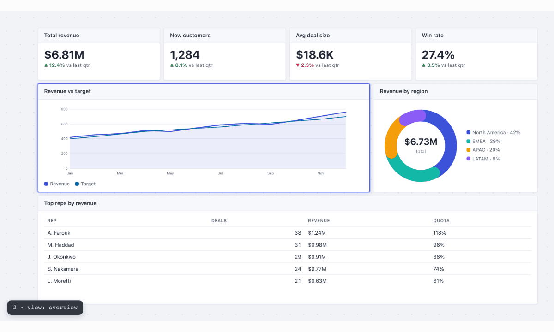The image size is (554, 332).
Task: Sort by the REP column header
Action: [52, 221]
